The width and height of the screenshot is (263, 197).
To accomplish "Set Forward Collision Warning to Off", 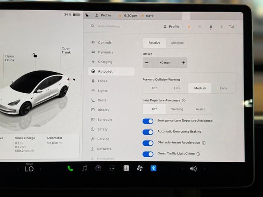I will [155, 88].
